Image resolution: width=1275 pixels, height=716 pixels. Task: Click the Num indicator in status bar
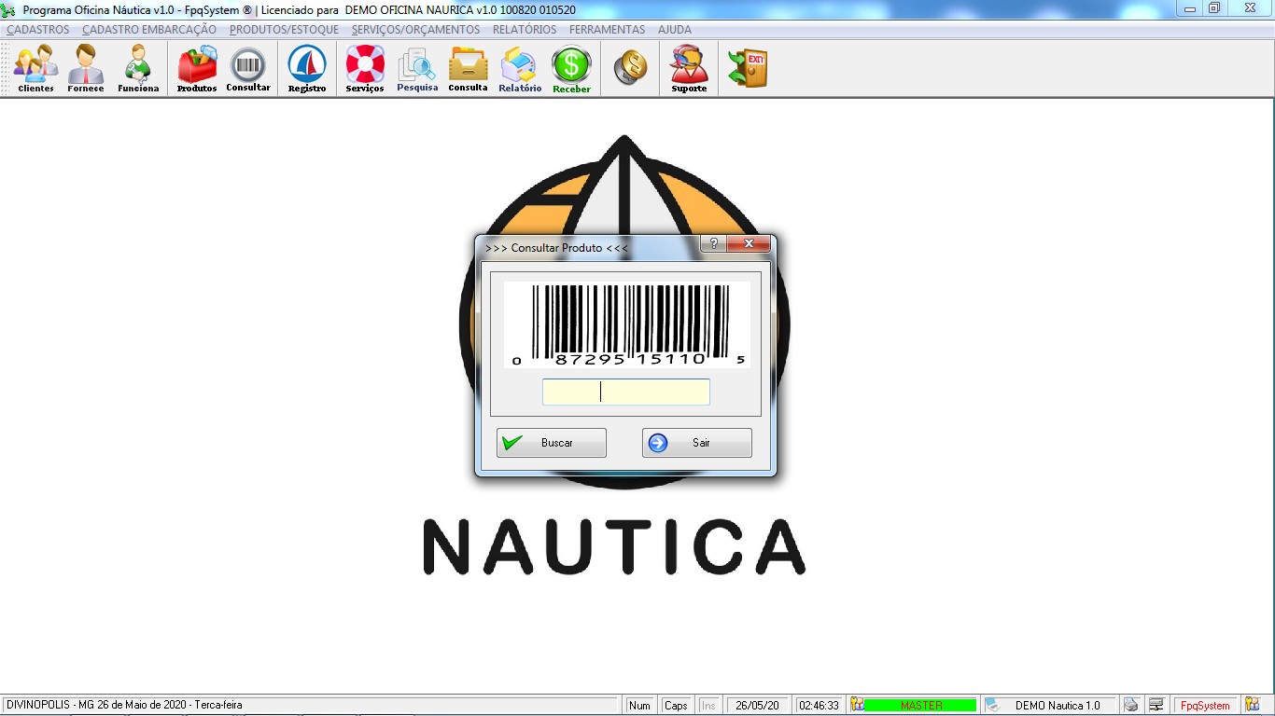(x=639, y=705)
